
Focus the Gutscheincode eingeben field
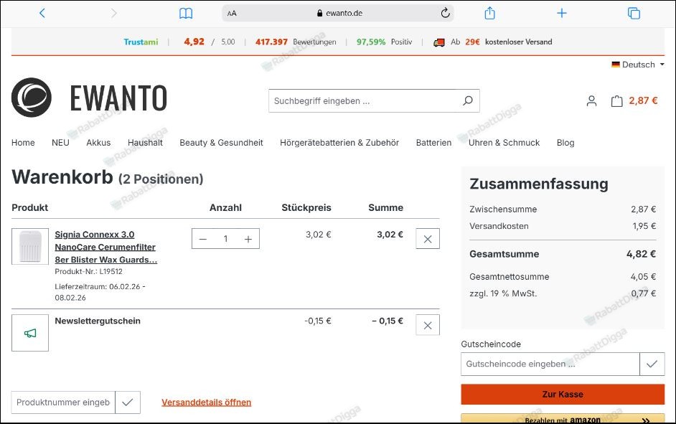550,364
